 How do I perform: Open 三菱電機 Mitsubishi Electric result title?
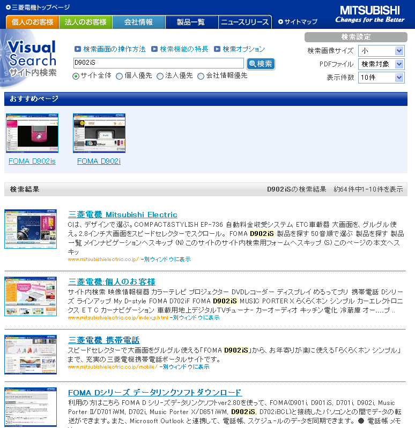point(123,215)
